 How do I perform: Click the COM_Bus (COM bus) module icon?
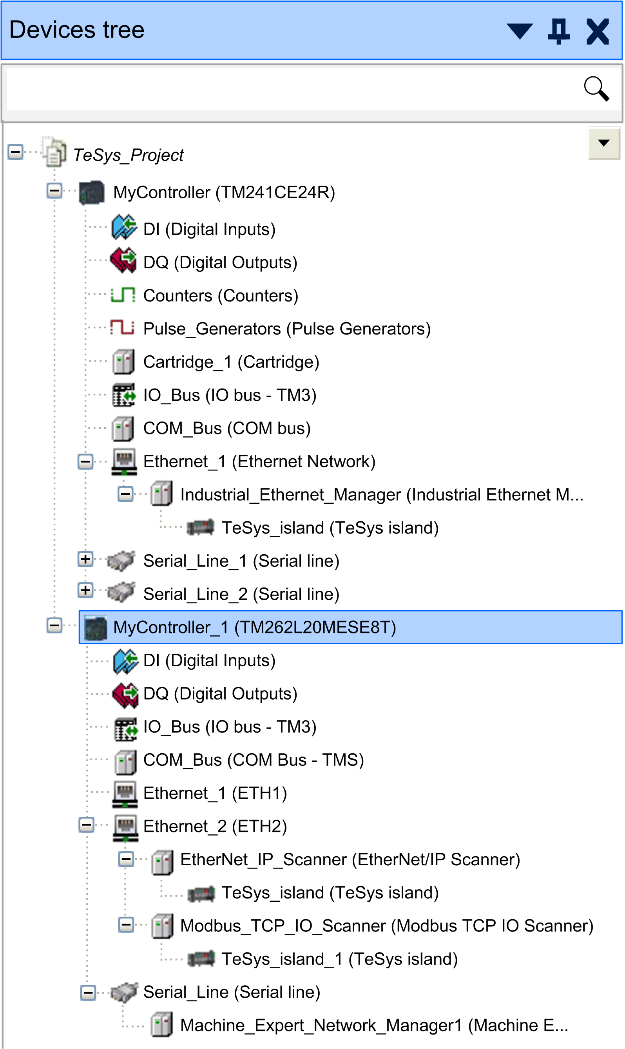[x=123, y=429]
